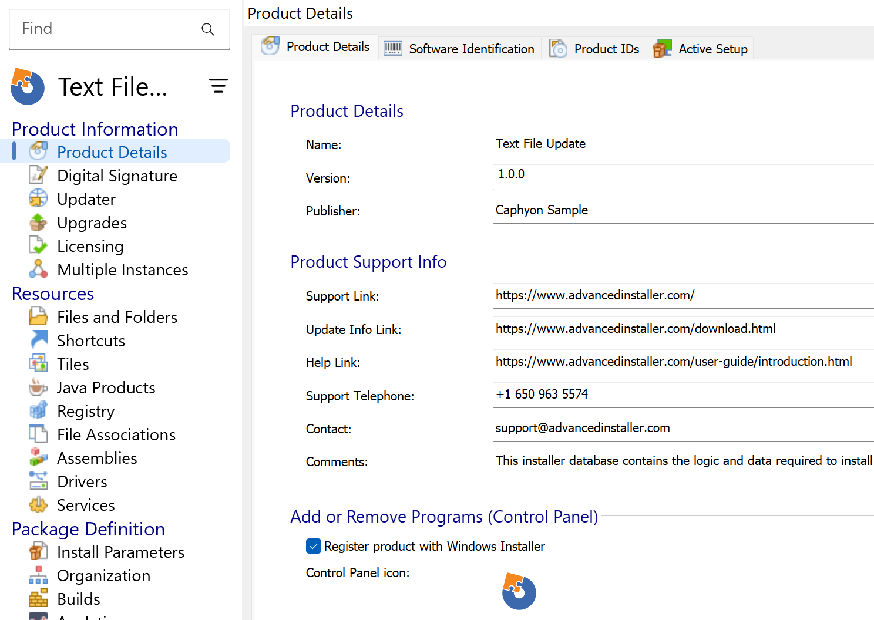Click the Product Details icon in sidebar

point(38,151)
